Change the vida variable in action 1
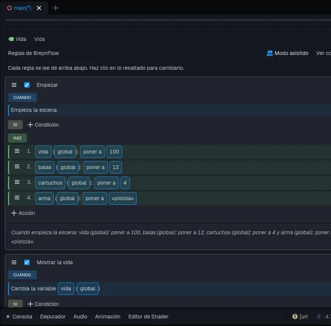Viewport: 331px width, 326px height. (x=43, y=152)
